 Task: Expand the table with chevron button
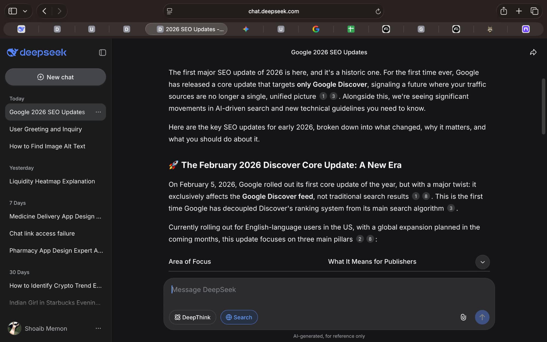click(482, 262)
